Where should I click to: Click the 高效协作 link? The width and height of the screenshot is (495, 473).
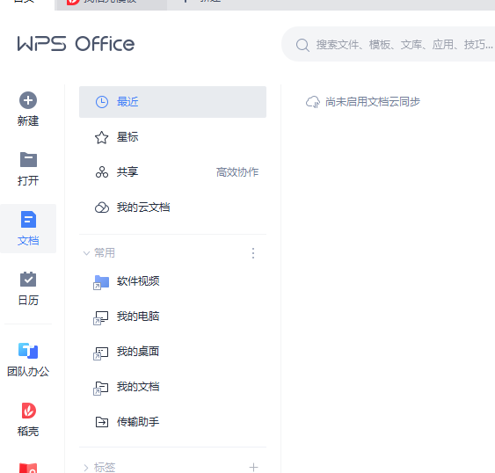[237, 172]
